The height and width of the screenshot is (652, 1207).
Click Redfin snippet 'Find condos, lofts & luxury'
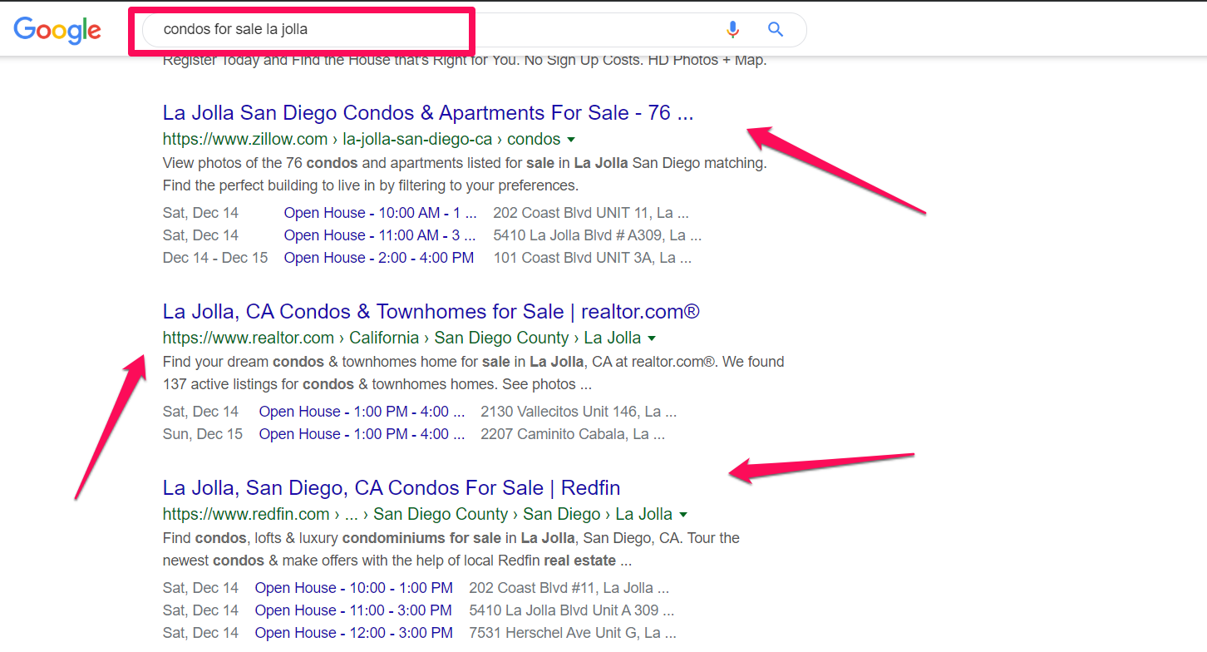click(451, 550)
